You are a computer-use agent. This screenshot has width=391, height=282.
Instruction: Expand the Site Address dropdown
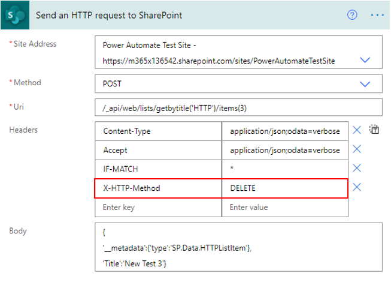365,60
